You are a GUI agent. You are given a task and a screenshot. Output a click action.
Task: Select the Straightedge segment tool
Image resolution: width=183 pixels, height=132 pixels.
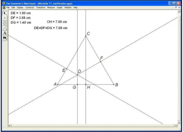point(5,28)
